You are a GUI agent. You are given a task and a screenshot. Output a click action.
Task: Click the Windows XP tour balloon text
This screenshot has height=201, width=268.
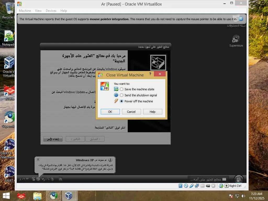click(x=76, y=167)
